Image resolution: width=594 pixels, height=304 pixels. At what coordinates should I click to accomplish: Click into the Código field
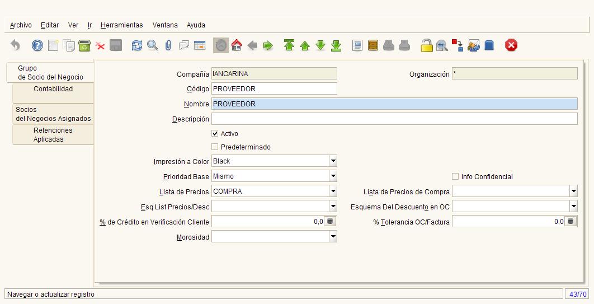(274, 88)
